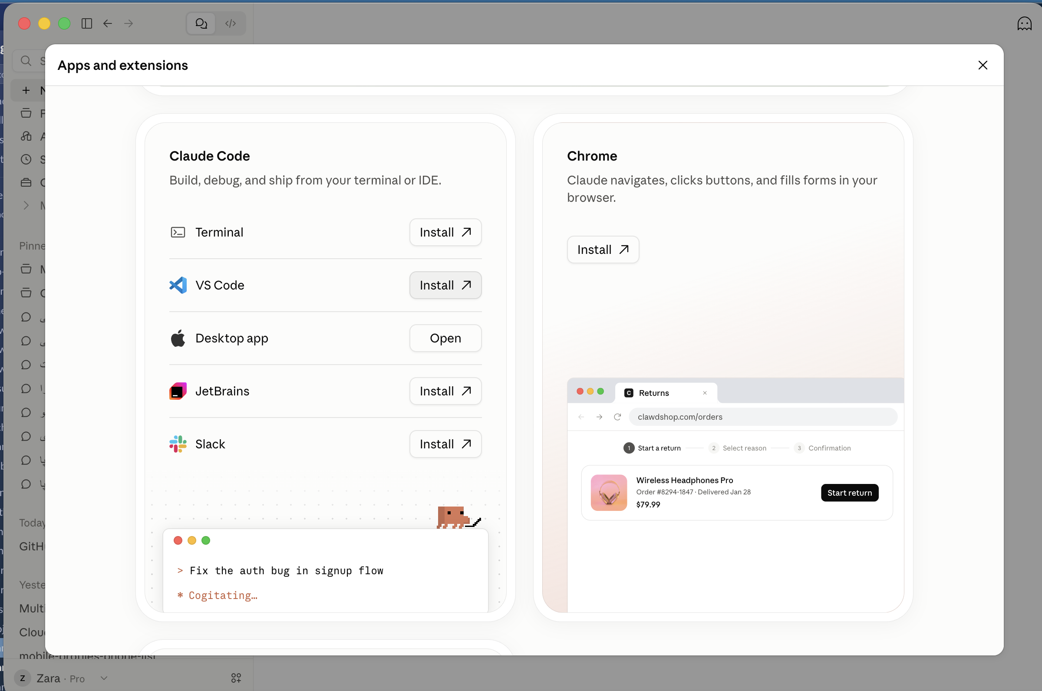Install the JetBrains plugin
1042x691 pixels.
445,391
